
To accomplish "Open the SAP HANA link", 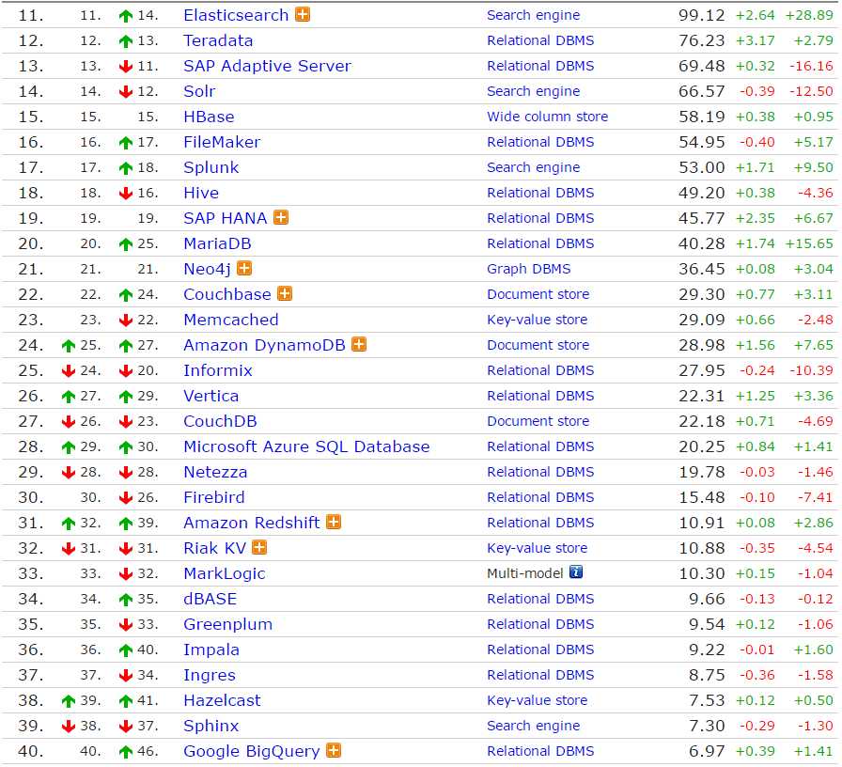I will (225, 218).
